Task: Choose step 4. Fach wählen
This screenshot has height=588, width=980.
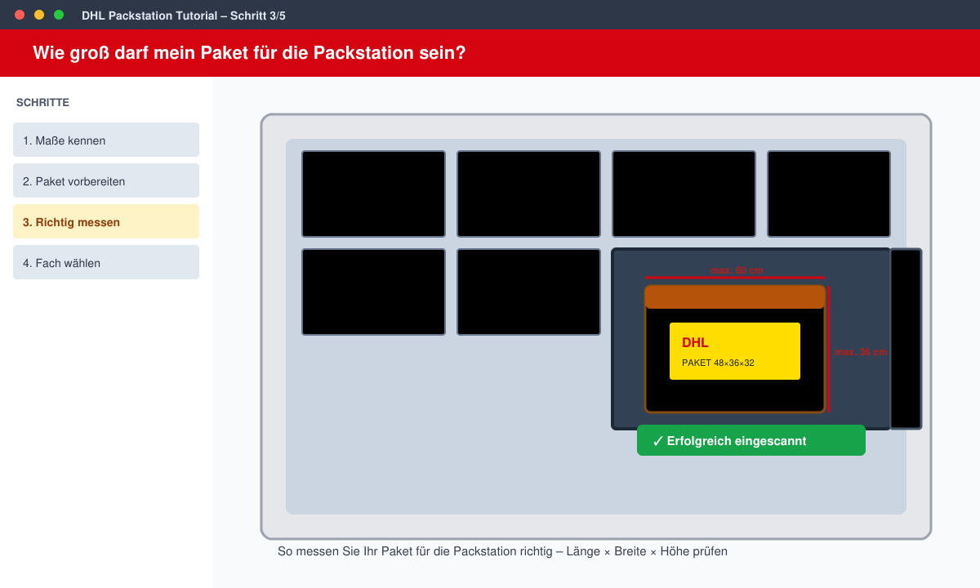Action: (x=106, y=262)
